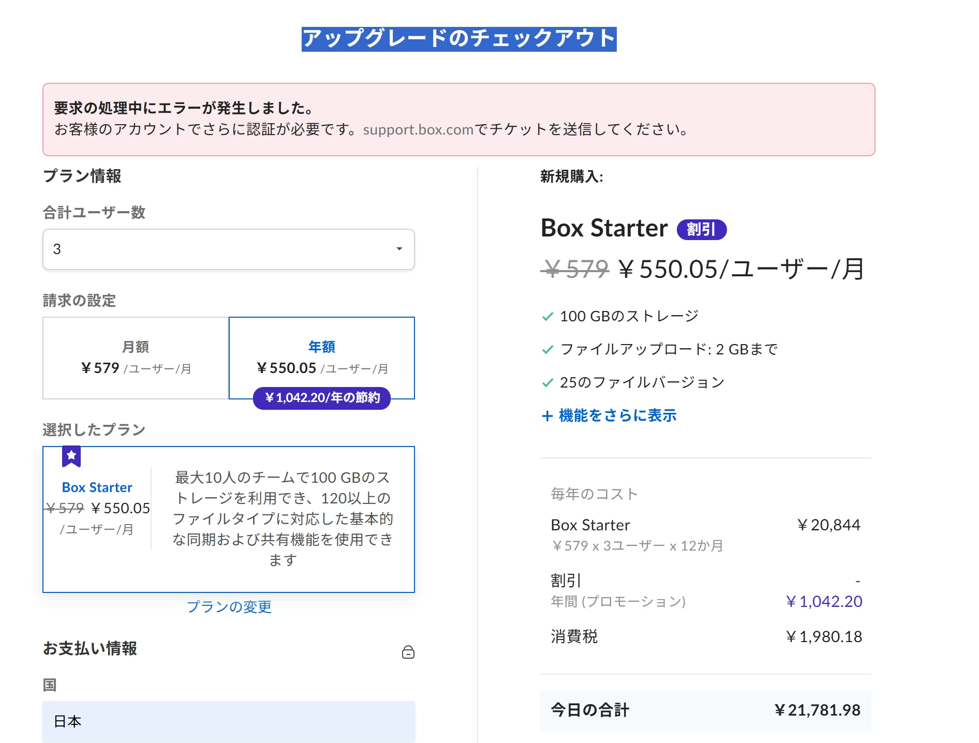Click the Box Starter name in selected plan card

pos(97,487)
